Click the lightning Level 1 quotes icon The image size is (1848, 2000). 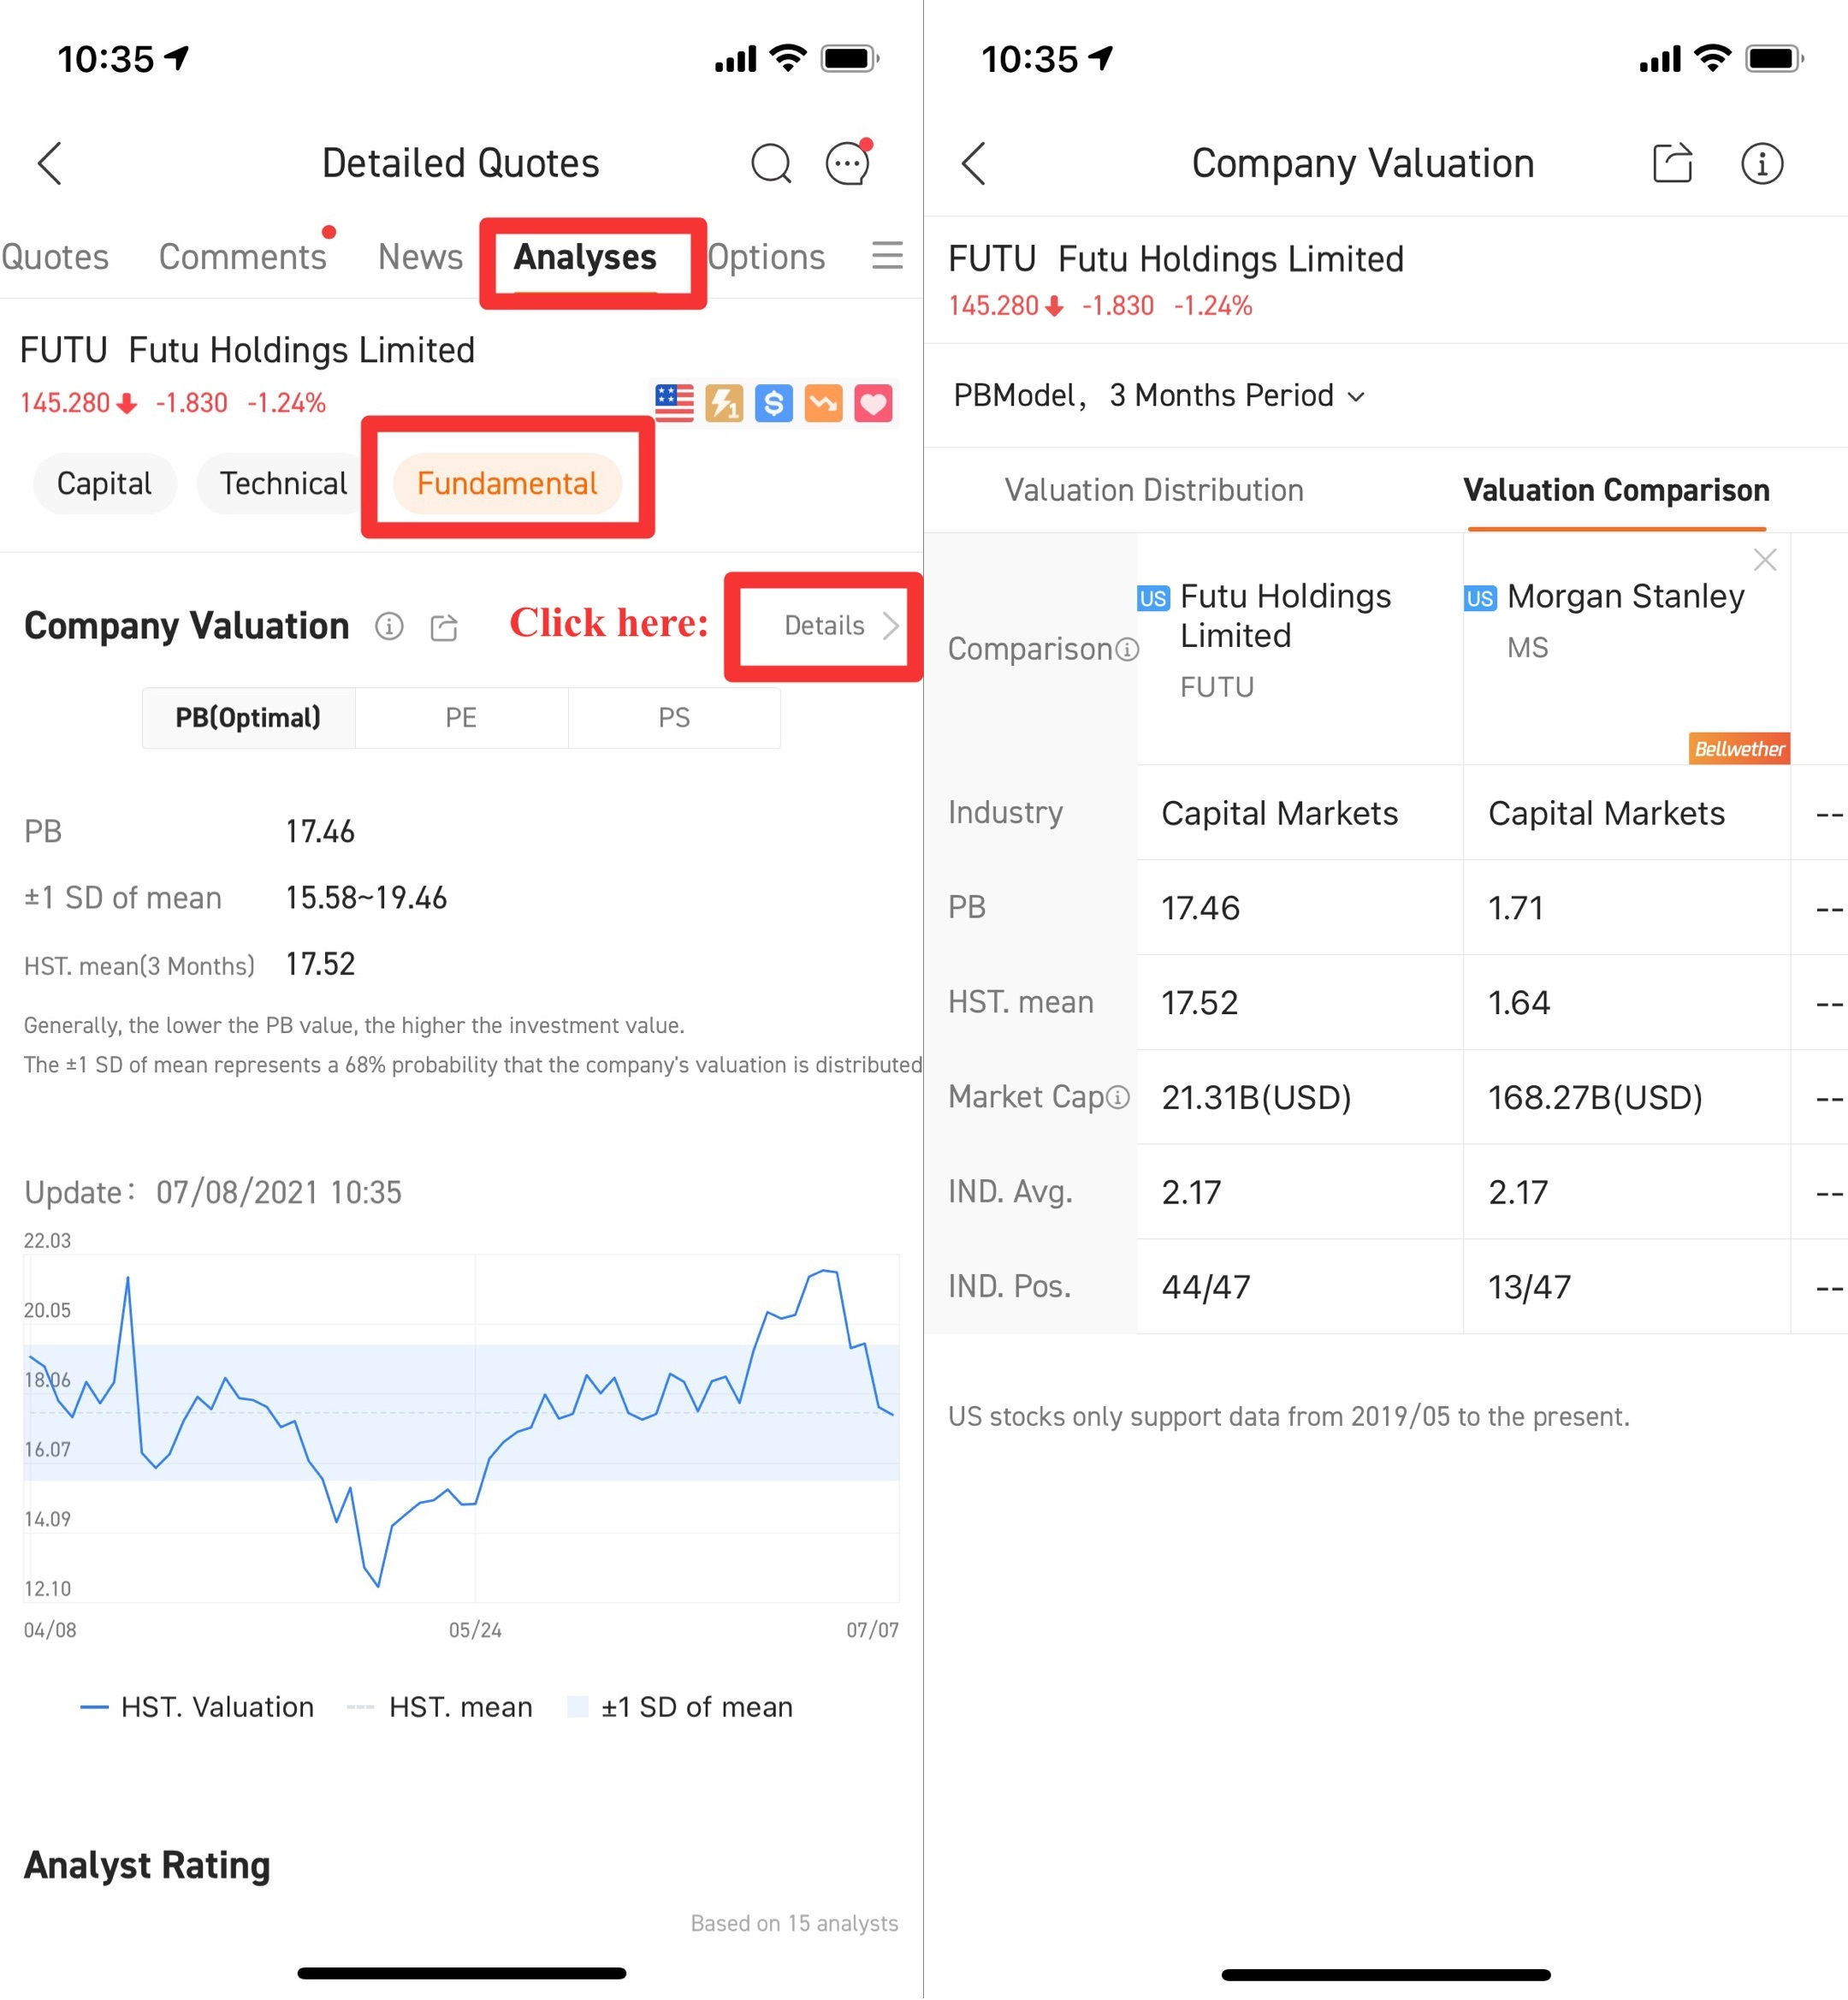722,403
